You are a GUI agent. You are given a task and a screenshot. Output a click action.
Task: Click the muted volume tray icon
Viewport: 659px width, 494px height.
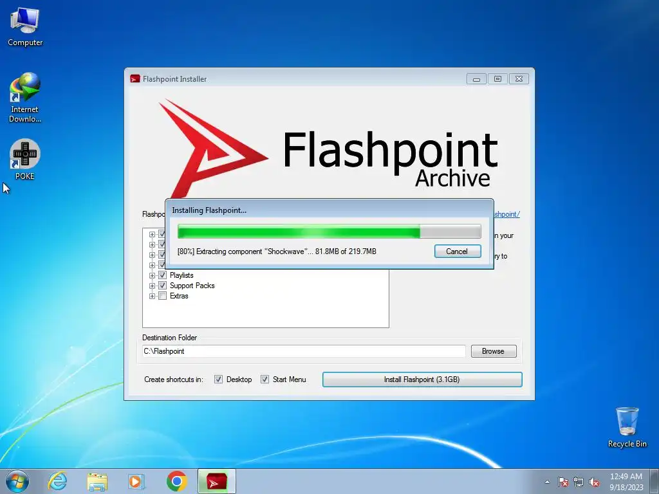[594, 482]
